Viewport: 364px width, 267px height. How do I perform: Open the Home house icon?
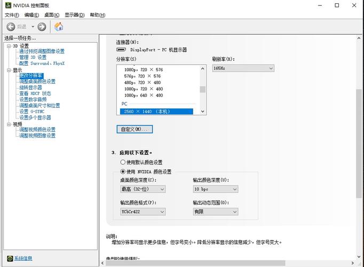click(59, 27)
